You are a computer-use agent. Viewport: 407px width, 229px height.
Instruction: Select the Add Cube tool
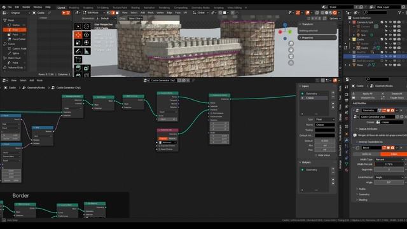click(78, 60)
